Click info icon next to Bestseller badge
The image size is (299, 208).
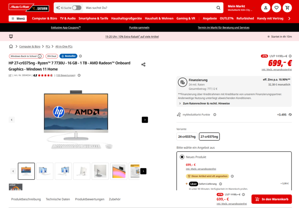click(x=81, y=56)
